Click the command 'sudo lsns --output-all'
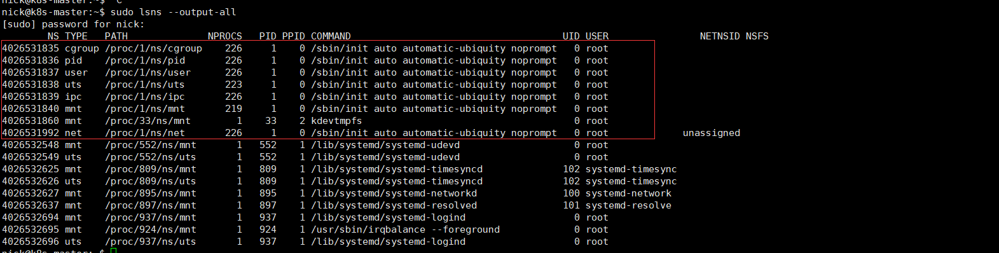The width and height of the screenshot is (999, 253). click(x=174, y=12)
